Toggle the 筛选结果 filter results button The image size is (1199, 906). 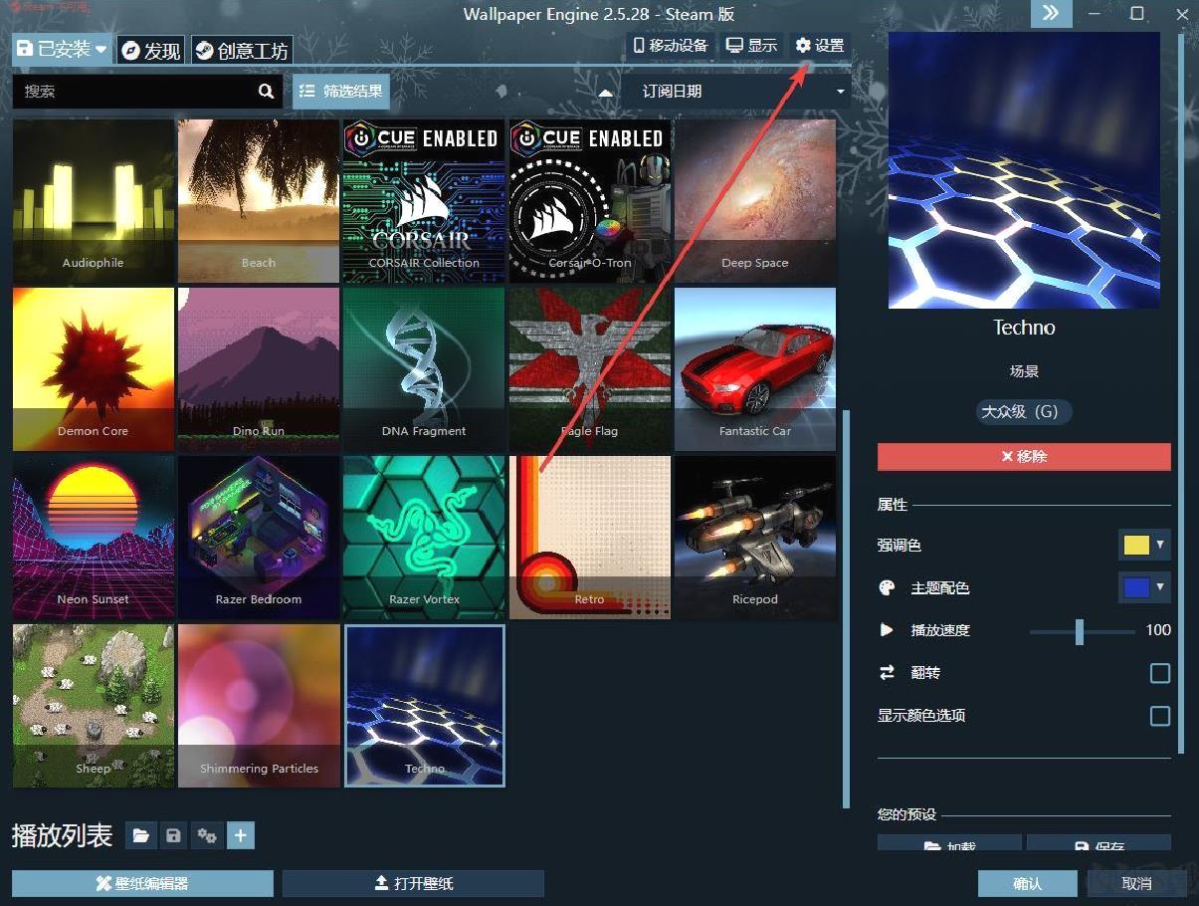point(340,92)
